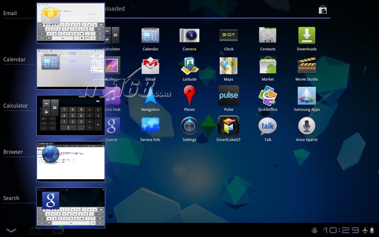The width and height of the screenshot is (379, 237).
Task: Open the Downloads app
Action: [x=307, y=36]
